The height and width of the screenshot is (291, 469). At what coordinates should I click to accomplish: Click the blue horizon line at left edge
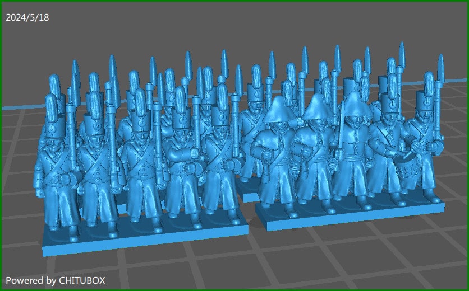tap(17, 106)
